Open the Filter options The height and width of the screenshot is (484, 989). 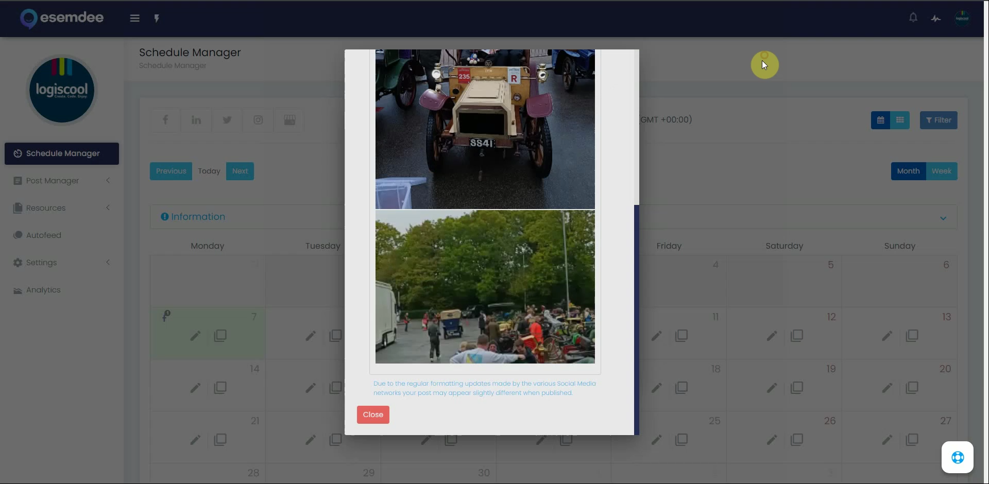(x=939, y=120)
